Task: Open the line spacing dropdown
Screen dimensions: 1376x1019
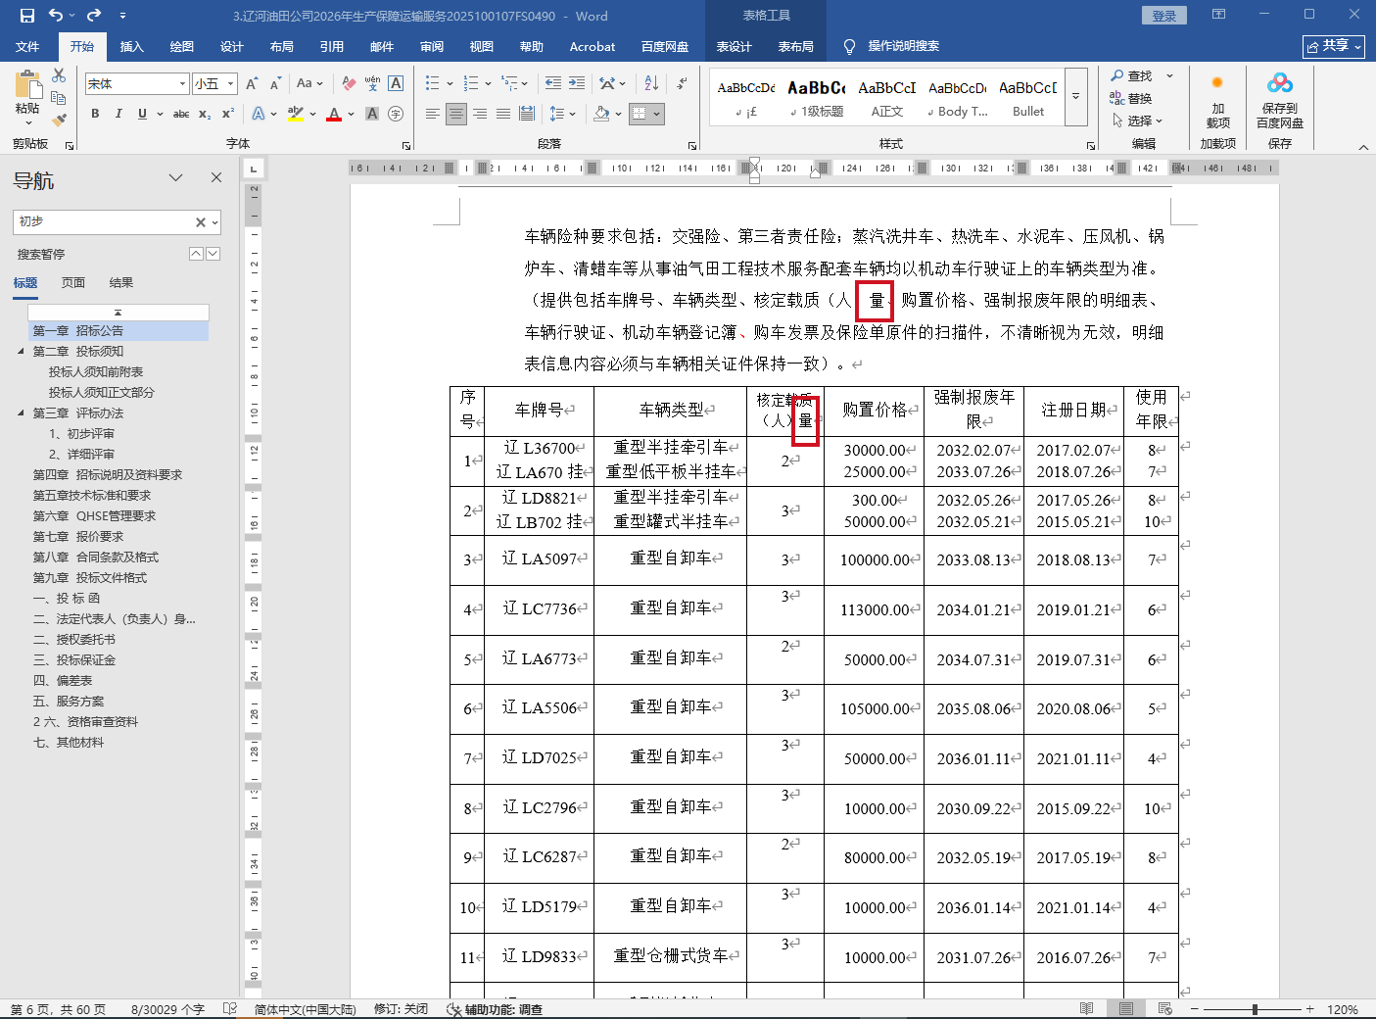Action: [x=562, y=114]
